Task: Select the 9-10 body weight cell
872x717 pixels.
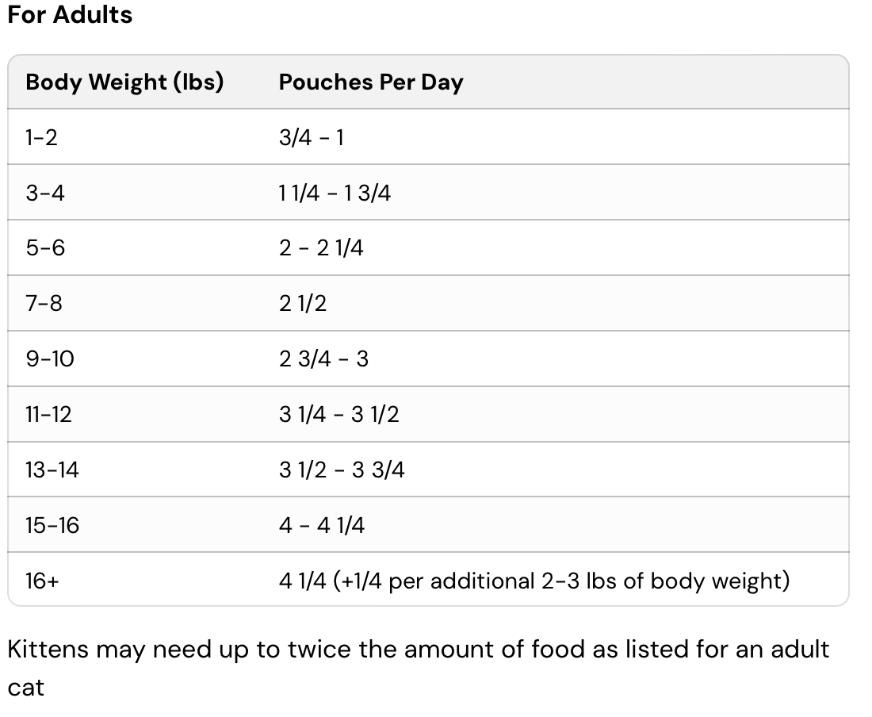Action: click(49, 359)
